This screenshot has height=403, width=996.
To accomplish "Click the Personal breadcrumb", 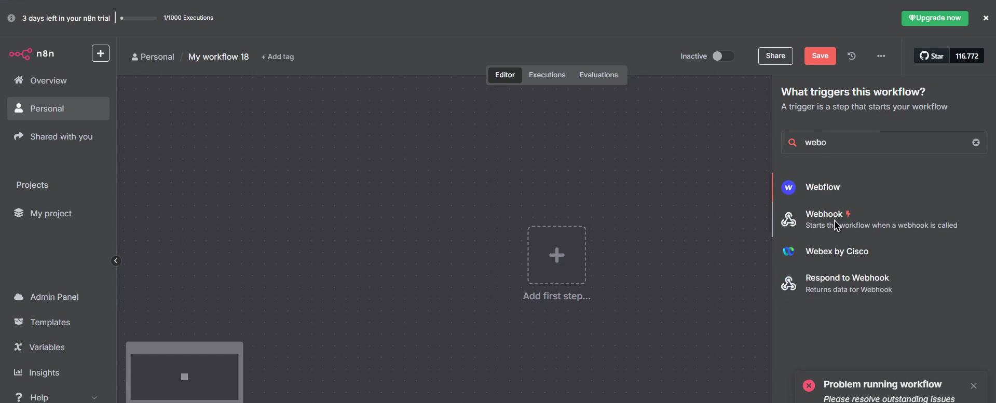I will 153,57.
